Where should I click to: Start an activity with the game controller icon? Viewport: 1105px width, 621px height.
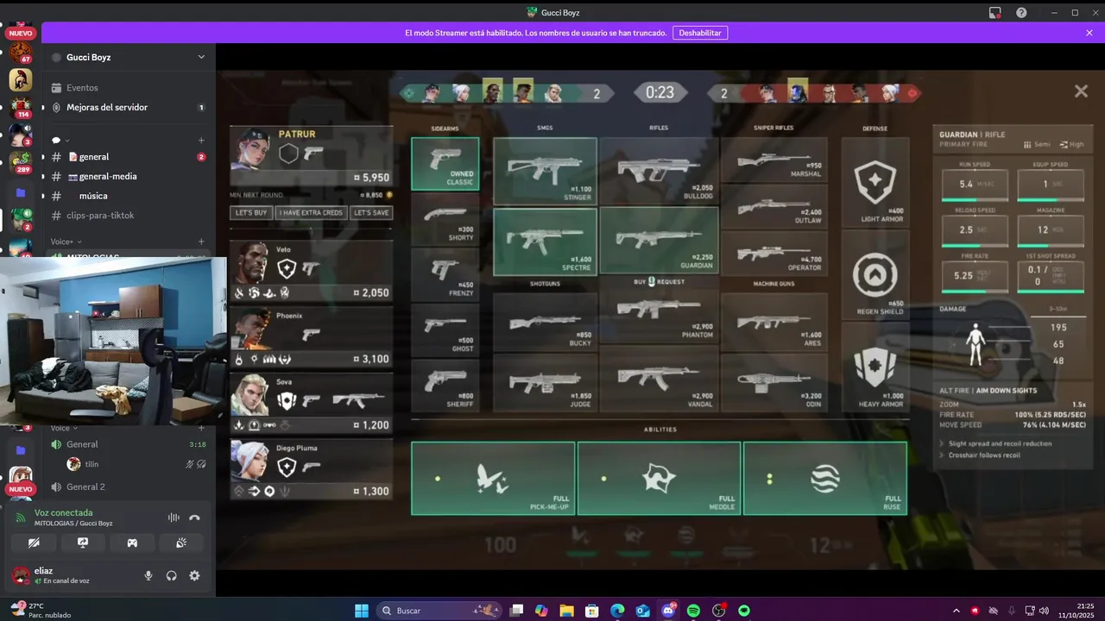click(132, 543)
